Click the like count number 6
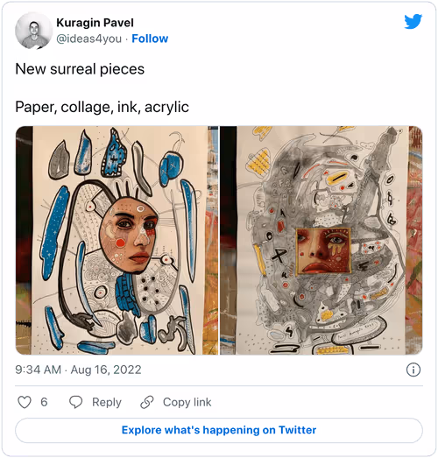 tap(44, 402)
